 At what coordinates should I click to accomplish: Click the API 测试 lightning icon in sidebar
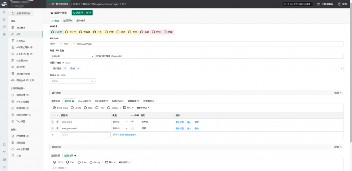pyautogui.click(x=13, y=41)
